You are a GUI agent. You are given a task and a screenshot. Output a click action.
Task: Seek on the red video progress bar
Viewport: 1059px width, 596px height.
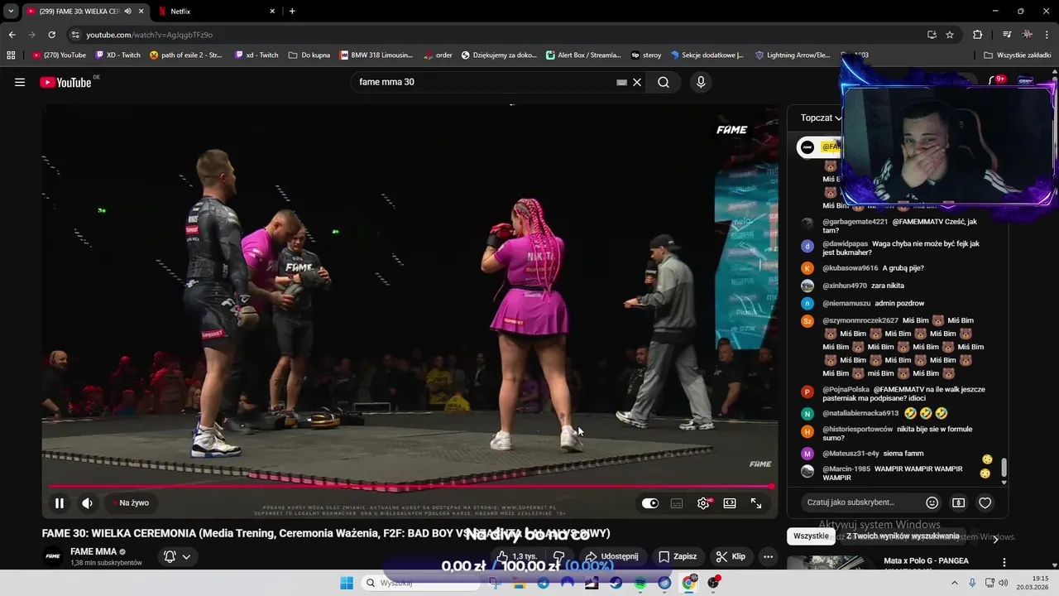[x=410, y=487]
